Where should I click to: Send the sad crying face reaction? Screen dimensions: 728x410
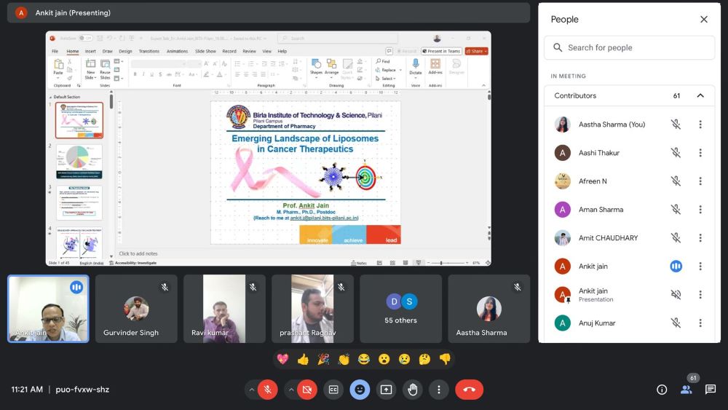[x=404, y=359]
